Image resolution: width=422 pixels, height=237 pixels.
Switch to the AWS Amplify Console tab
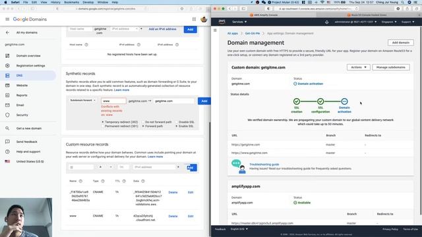click(x=264, y=15)
